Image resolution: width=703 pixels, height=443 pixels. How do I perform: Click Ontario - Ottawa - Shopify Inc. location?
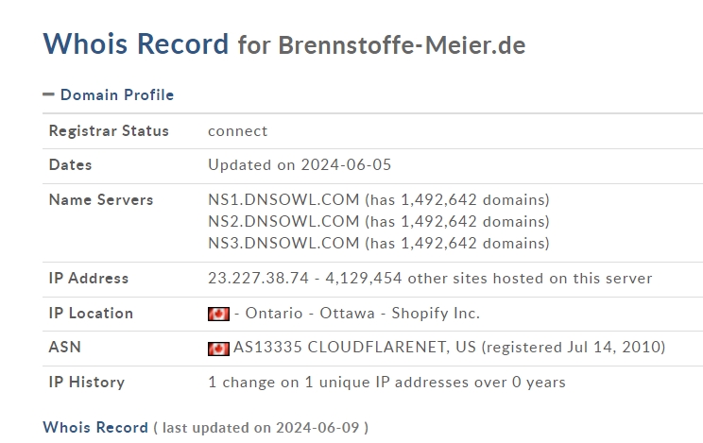point(362,314)
